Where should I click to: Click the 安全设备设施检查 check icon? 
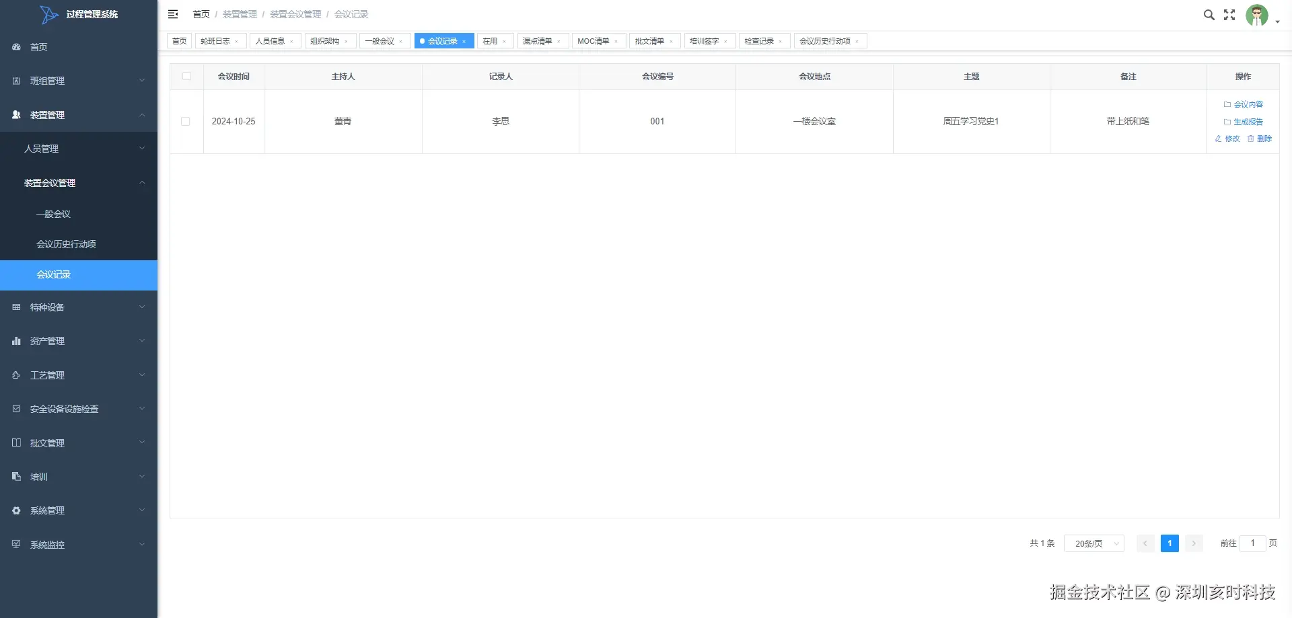coord(16,409)
